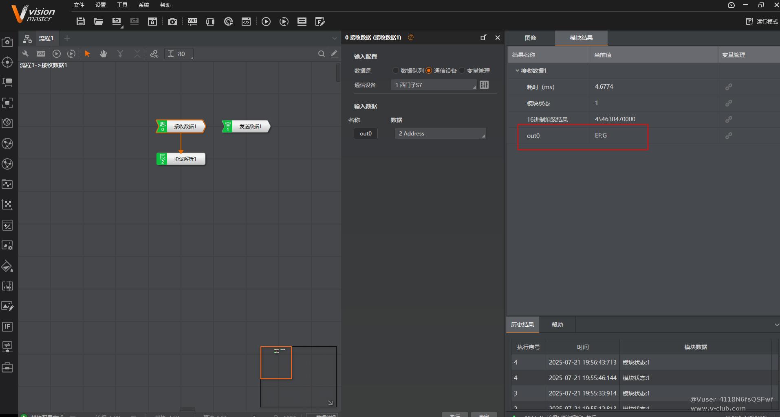Select the orange arrow pointer tool
This screenshot has height=417, width=780.
click(87, 54)
